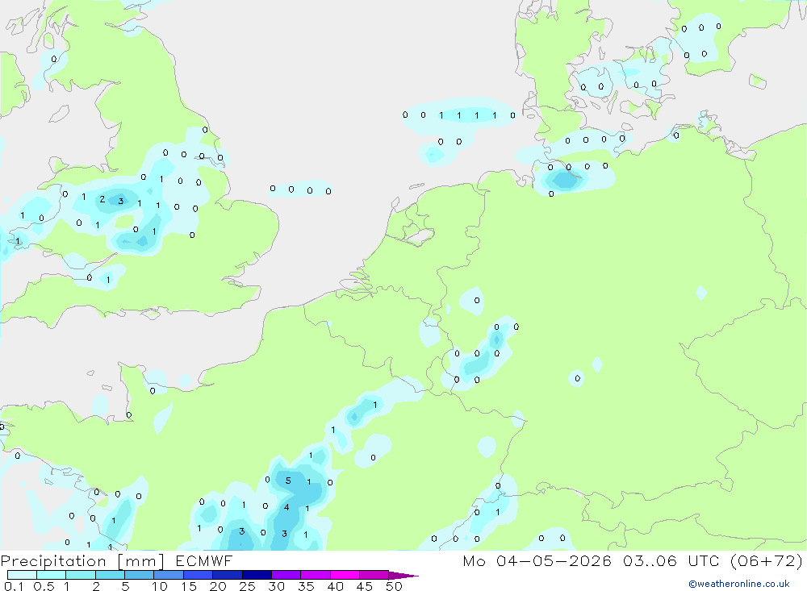Select the 5–10 mm blue legend swatch

tap(140, 575)
